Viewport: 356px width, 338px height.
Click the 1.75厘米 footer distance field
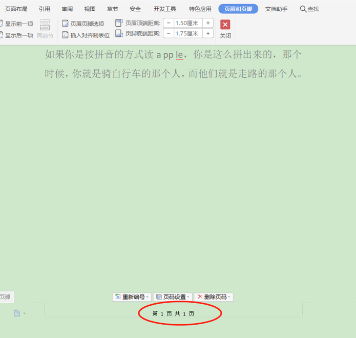click(x=188, y=34)
